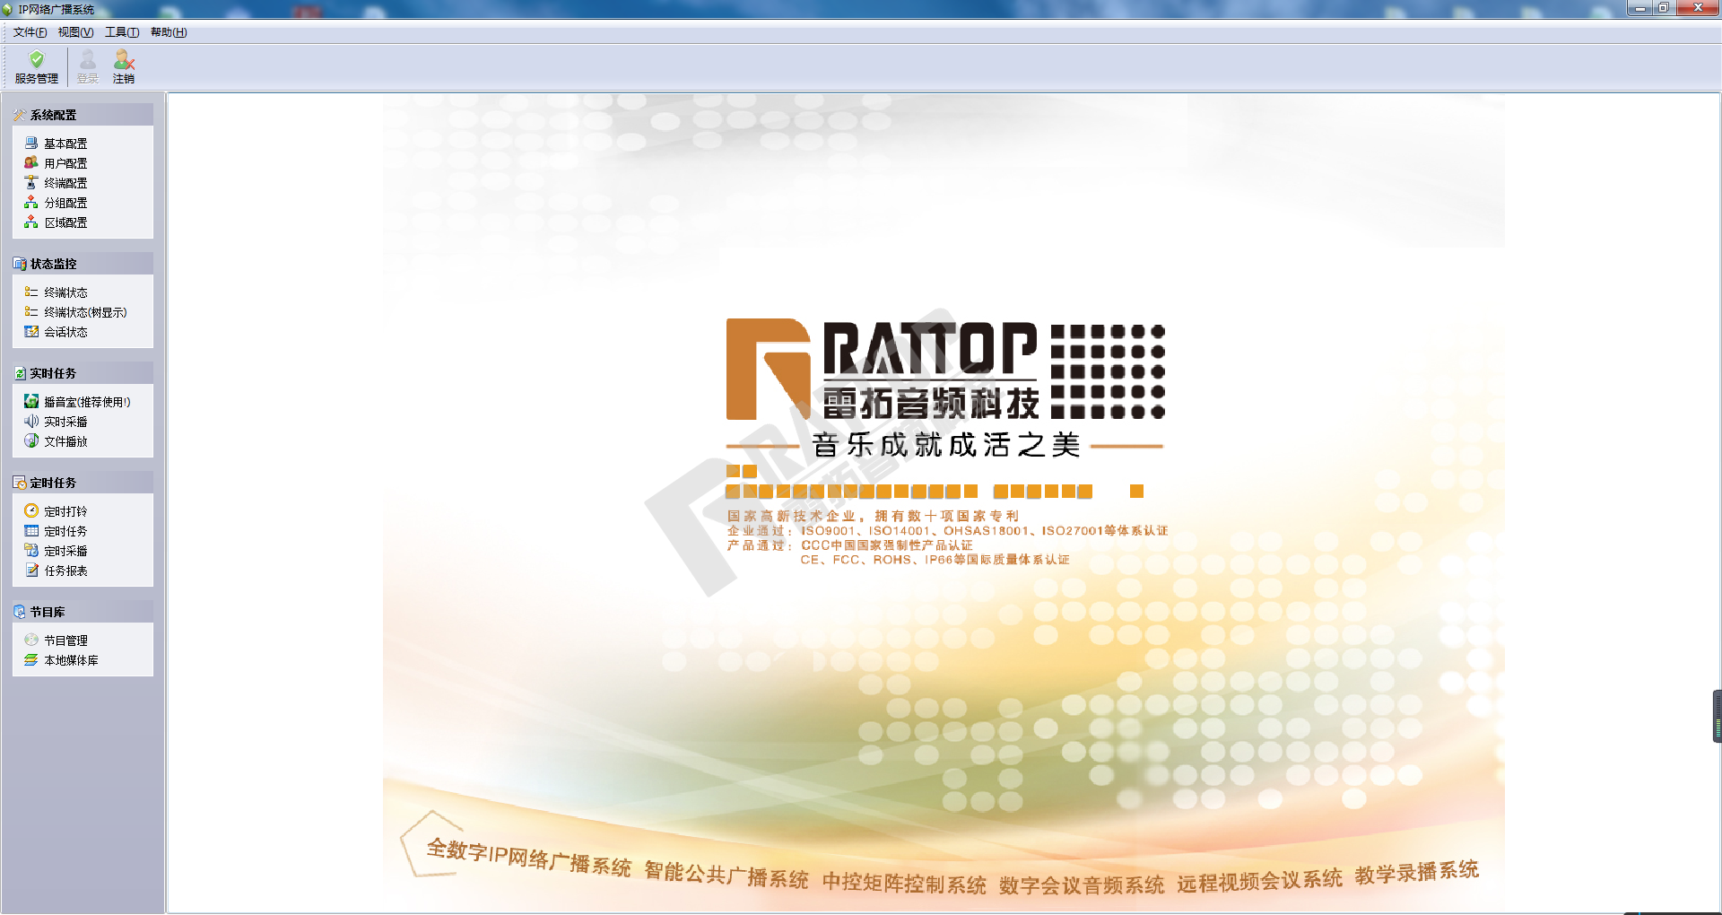Click the 定时采播 icon
The height and width of the screenshot is (915, 1722).
(31, 550)
